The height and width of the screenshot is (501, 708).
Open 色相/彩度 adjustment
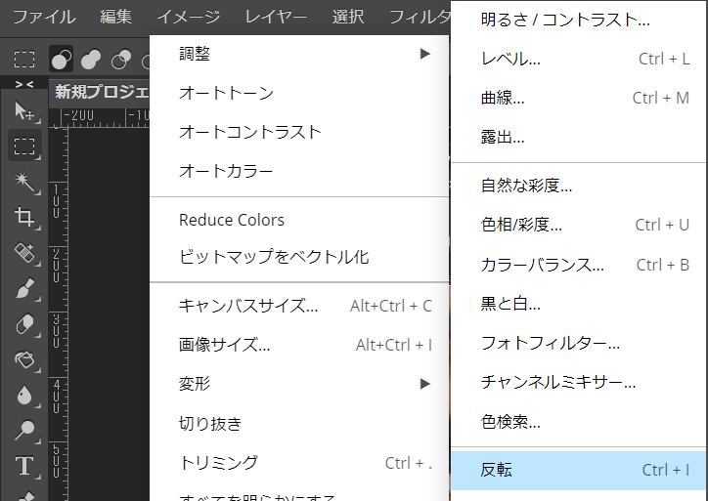pos(578,225)
